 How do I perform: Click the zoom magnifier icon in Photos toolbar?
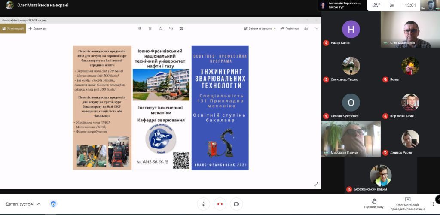click(140, 29)
